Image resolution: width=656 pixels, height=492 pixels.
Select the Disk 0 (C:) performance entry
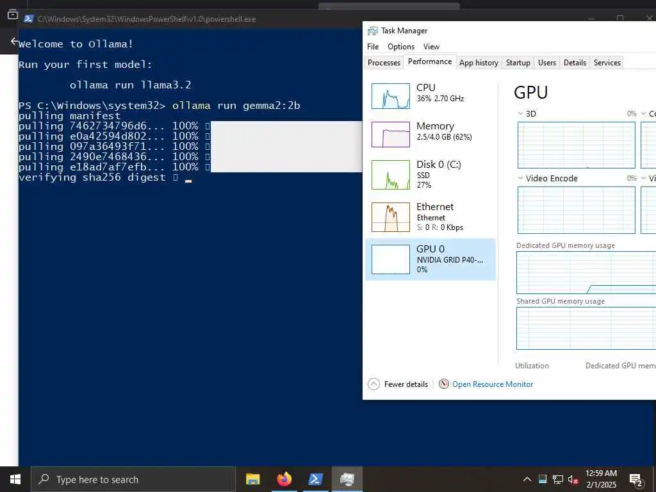point(430,174)
